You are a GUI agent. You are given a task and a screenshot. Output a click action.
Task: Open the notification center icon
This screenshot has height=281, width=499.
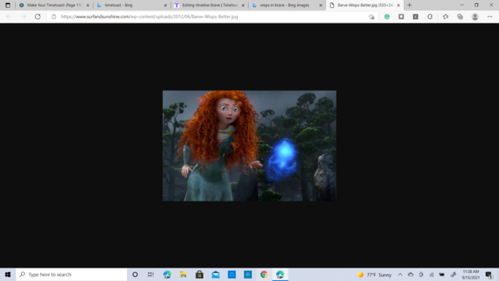point(489,275)
